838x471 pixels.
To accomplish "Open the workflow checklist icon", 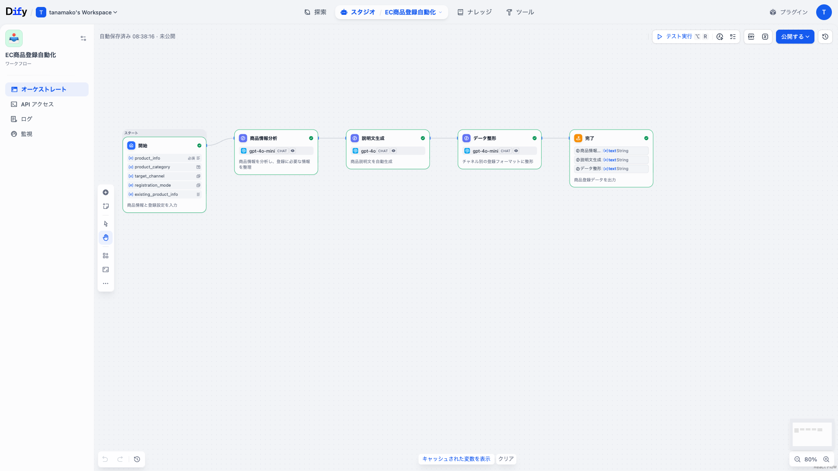I will tap(733, 37).
